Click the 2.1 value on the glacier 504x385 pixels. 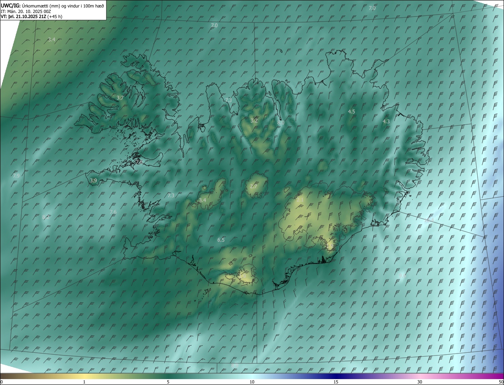(x=300, y=200)
